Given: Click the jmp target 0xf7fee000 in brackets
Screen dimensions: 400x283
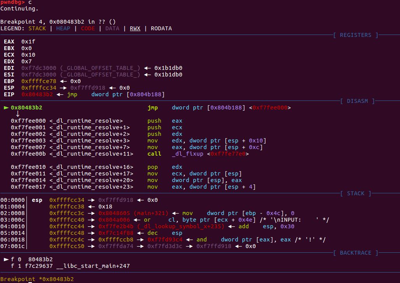Looking at the screenshot, I should 270,108.
